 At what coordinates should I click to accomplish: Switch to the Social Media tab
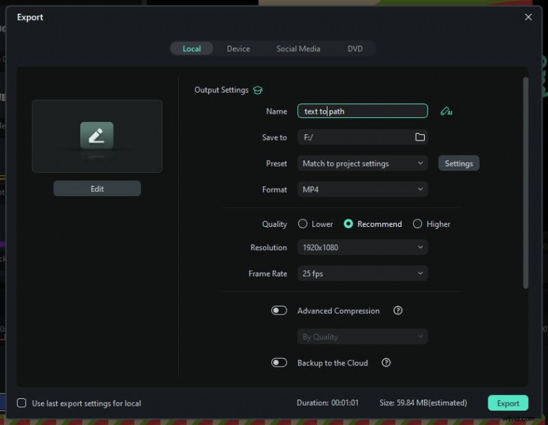[x=298, y=49]
